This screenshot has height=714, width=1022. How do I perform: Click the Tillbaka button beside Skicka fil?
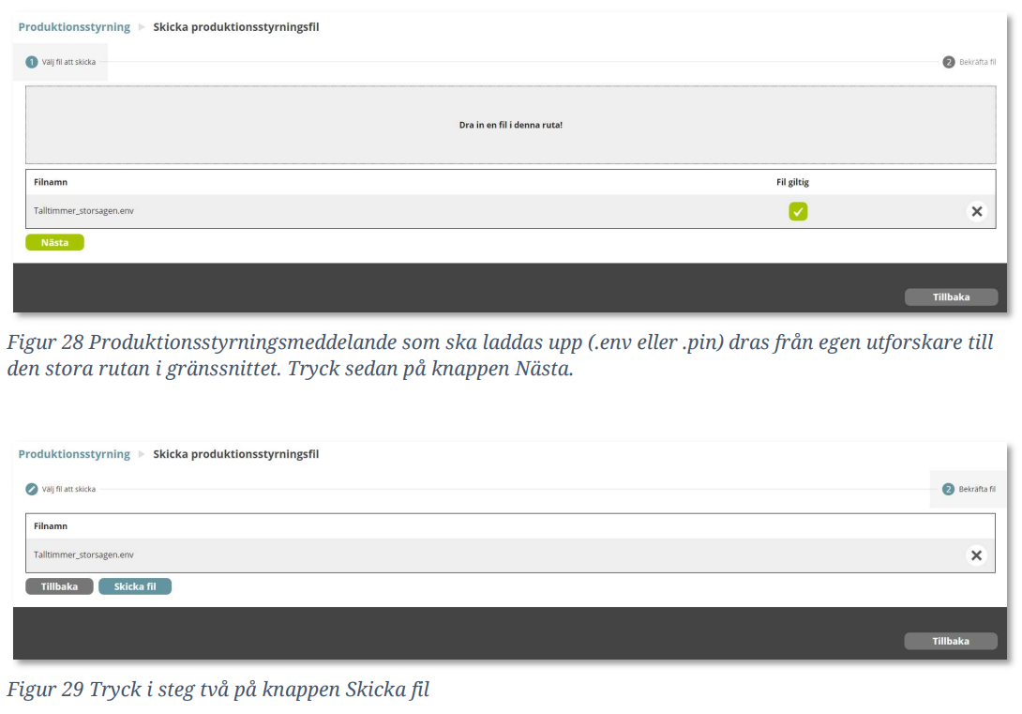pos(59,586)
